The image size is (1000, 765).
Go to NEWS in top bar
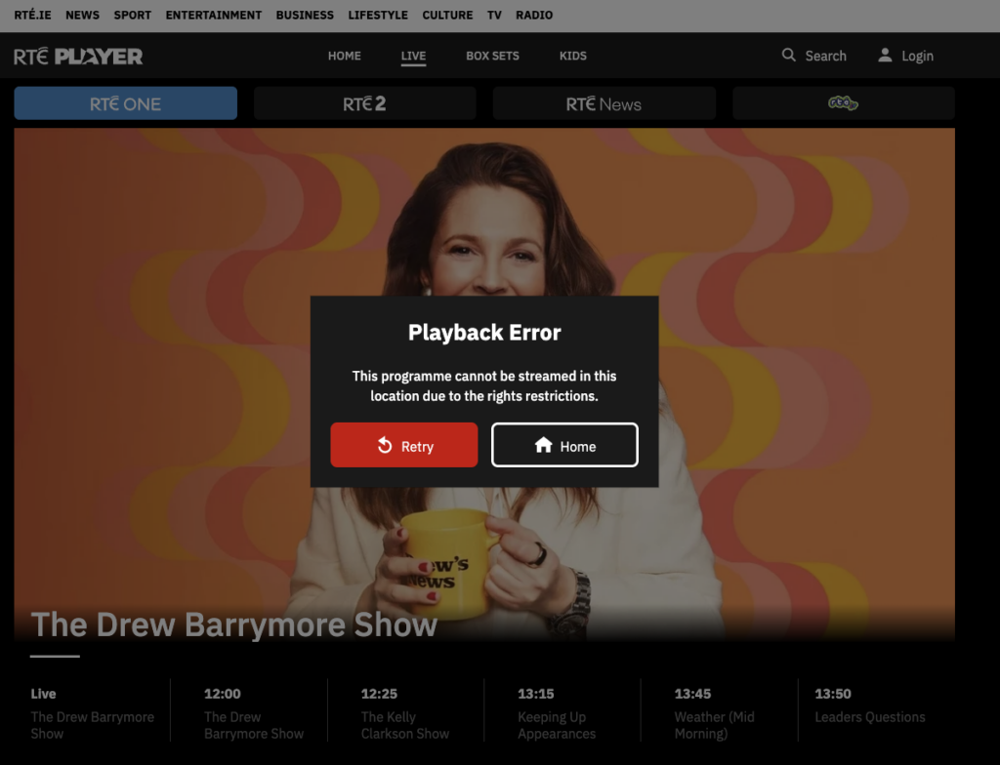tap(82, 15)
